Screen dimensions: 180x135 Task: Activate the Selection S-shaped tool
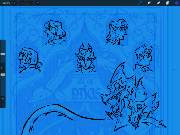click(30, 3)
